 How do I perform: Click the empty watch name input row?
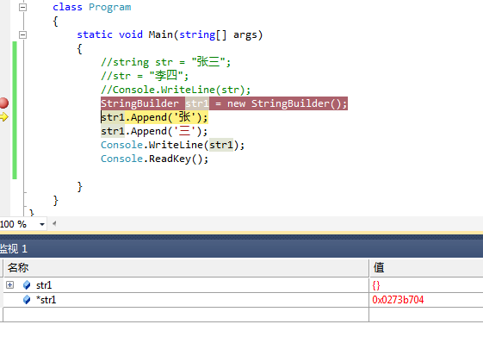pos(186,315)
